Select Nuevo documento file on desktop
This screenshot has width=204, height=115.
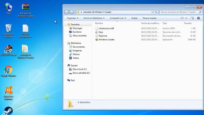[25, 31]
